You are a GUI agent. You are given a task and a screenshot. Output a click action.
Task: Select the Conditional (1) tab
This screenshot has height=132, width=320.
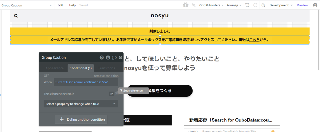[81, 68]
